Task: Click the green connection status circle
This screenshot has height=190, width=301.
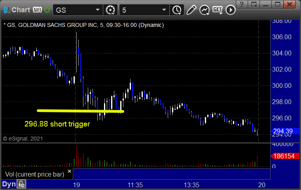Action: click(x=47, y=10)
